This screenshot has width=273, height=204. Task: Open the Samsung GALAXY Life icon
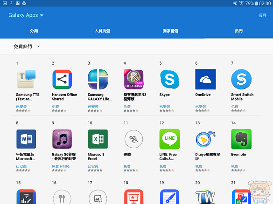(x=98, y=79)
